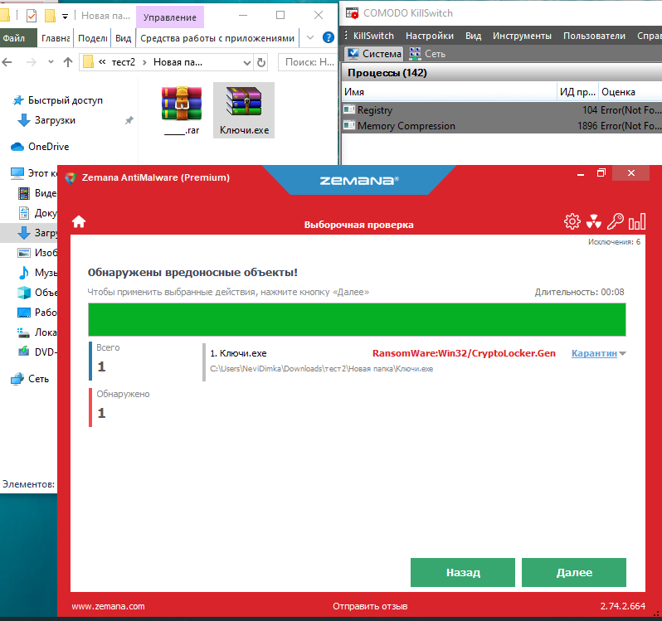The image size is (662, 621).
Task: Sort KillSwitch processes by Имя column
Action: point(449,92)
